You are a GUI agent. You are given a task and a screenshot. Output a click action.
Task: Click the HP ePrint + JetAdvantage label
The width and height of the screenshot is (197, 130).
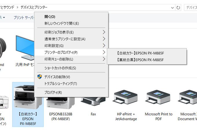tap(126, 116)
